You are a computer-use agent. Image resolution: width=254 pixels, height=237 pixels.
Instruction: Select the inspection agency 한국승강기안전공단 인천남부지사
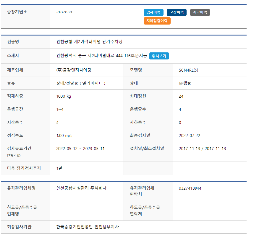tap(87, 227)
